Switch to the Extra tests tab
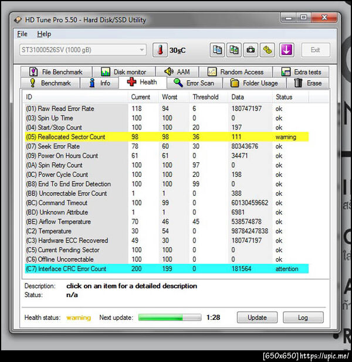The image size is (352, 362). pos(301,72)
